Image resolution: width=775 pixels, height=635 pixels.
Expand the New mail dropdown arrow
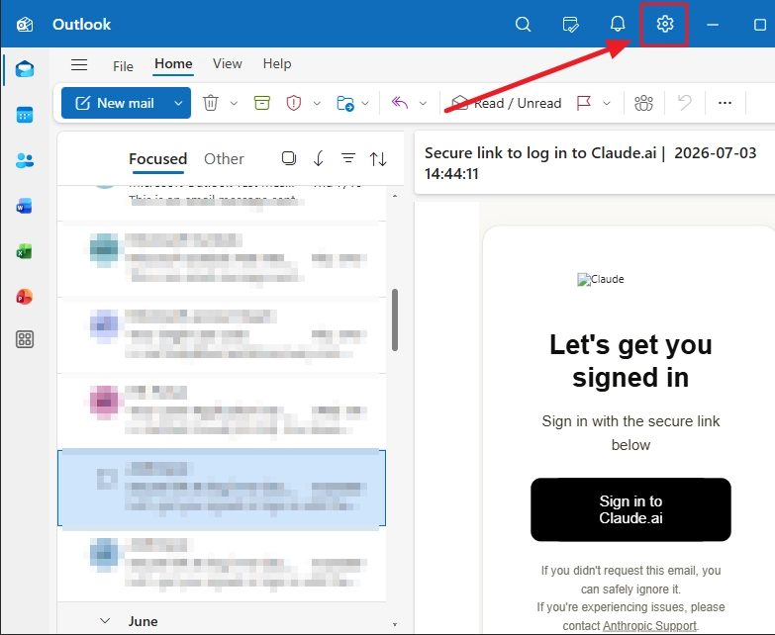pos(178,103)
